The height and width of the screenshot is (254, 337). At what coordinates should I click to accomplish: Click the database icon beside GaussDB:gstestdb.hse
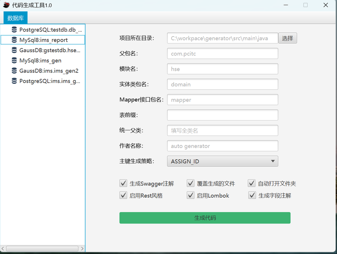click(x=14, y=50)
